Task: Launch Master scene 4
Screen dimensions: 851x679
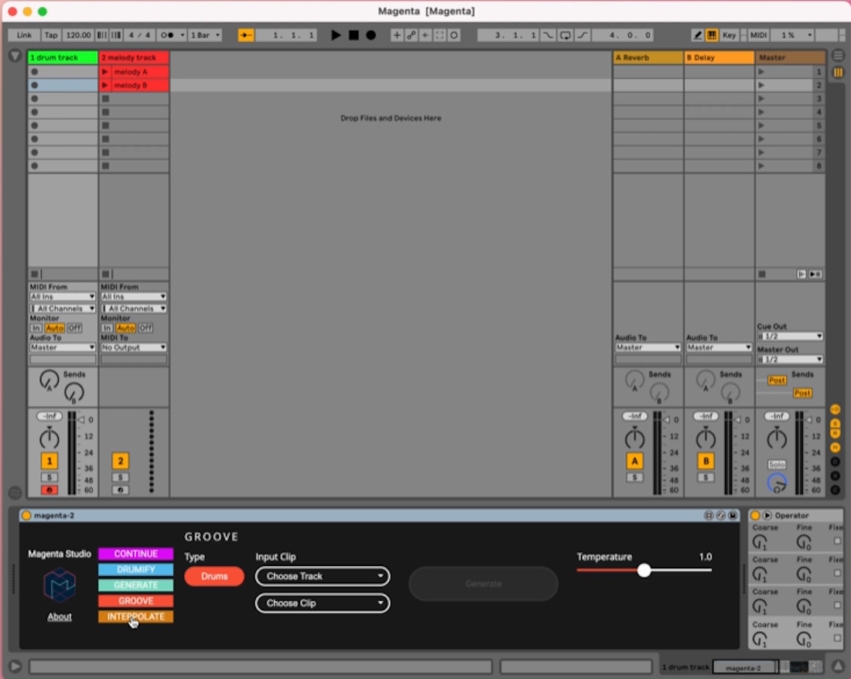Action: click(x=761, y=112)
